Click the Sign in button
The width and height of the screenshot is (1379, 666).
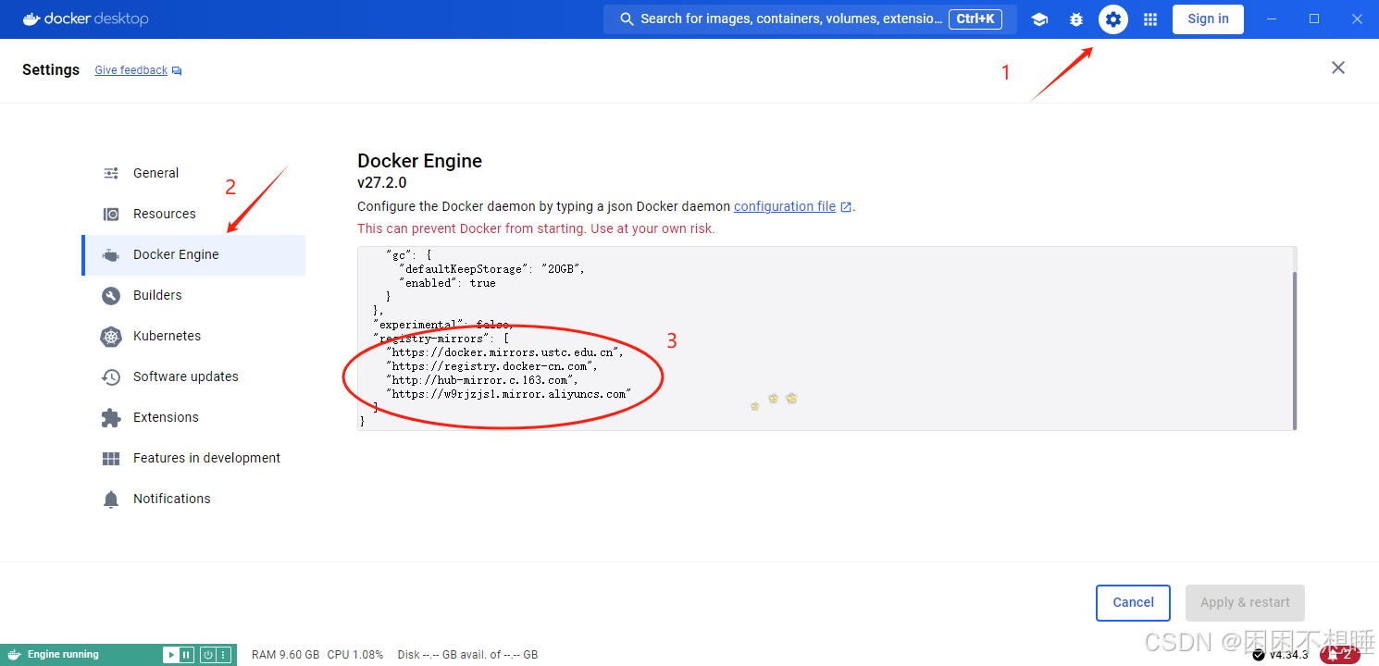(1208, 18)
